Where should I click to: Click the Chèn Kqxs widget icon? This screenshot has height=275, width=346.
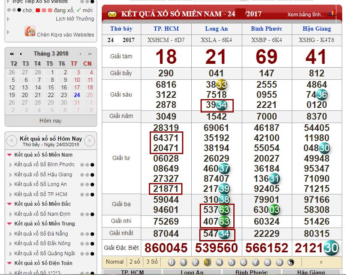pyautogui.click(x=30, y=31)
